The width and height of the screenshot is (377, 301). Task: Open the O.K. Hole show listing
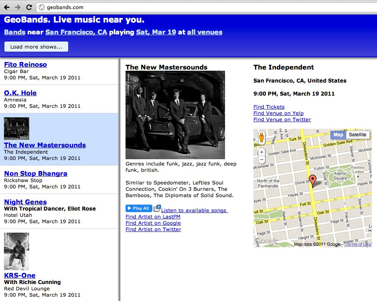coord(20,93)
